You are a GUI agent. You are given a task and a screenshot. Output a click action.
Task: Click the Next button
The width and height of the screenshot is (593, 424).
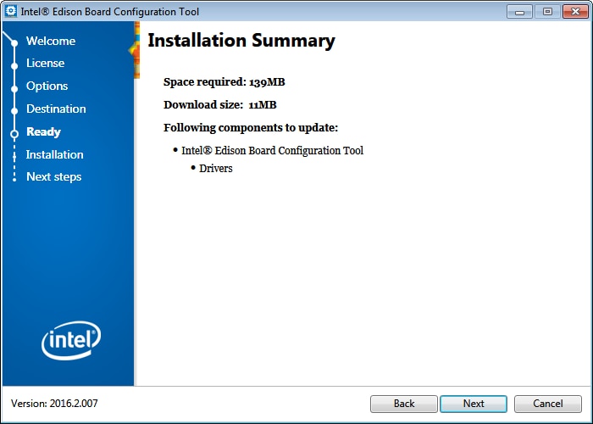[x=474, y=404]
